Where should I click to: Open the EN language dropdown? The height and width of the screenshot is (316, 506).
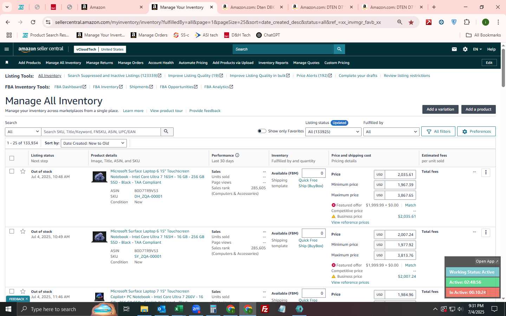pos(477,49)
